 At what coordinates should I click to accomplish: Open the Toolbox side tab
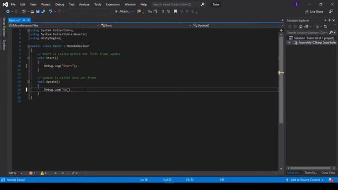[x=4, y=45]
